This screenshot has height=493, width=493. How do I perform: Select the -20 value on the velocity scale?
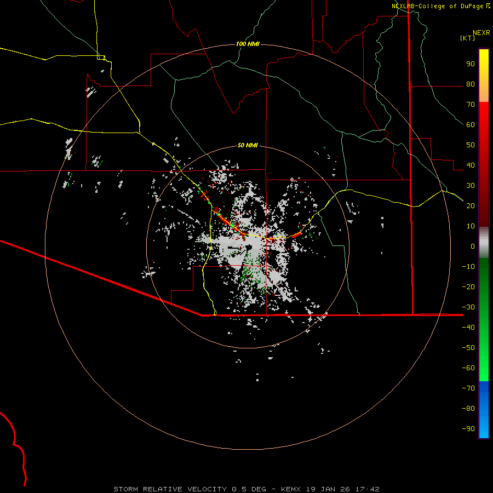[x=468, y=286]
